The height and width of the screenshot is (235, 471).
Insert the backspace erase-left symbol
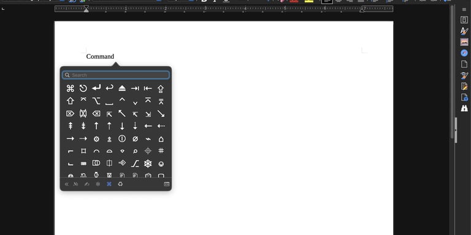pyautogui.click(x=96, y=114)
